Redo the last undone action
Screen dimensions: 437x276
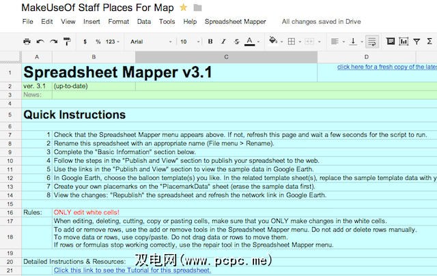54,42
